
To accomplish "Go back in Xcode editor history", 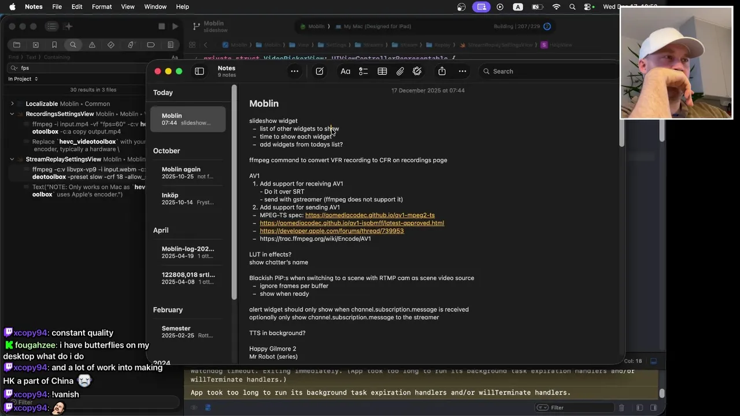I will click(206, 44).
